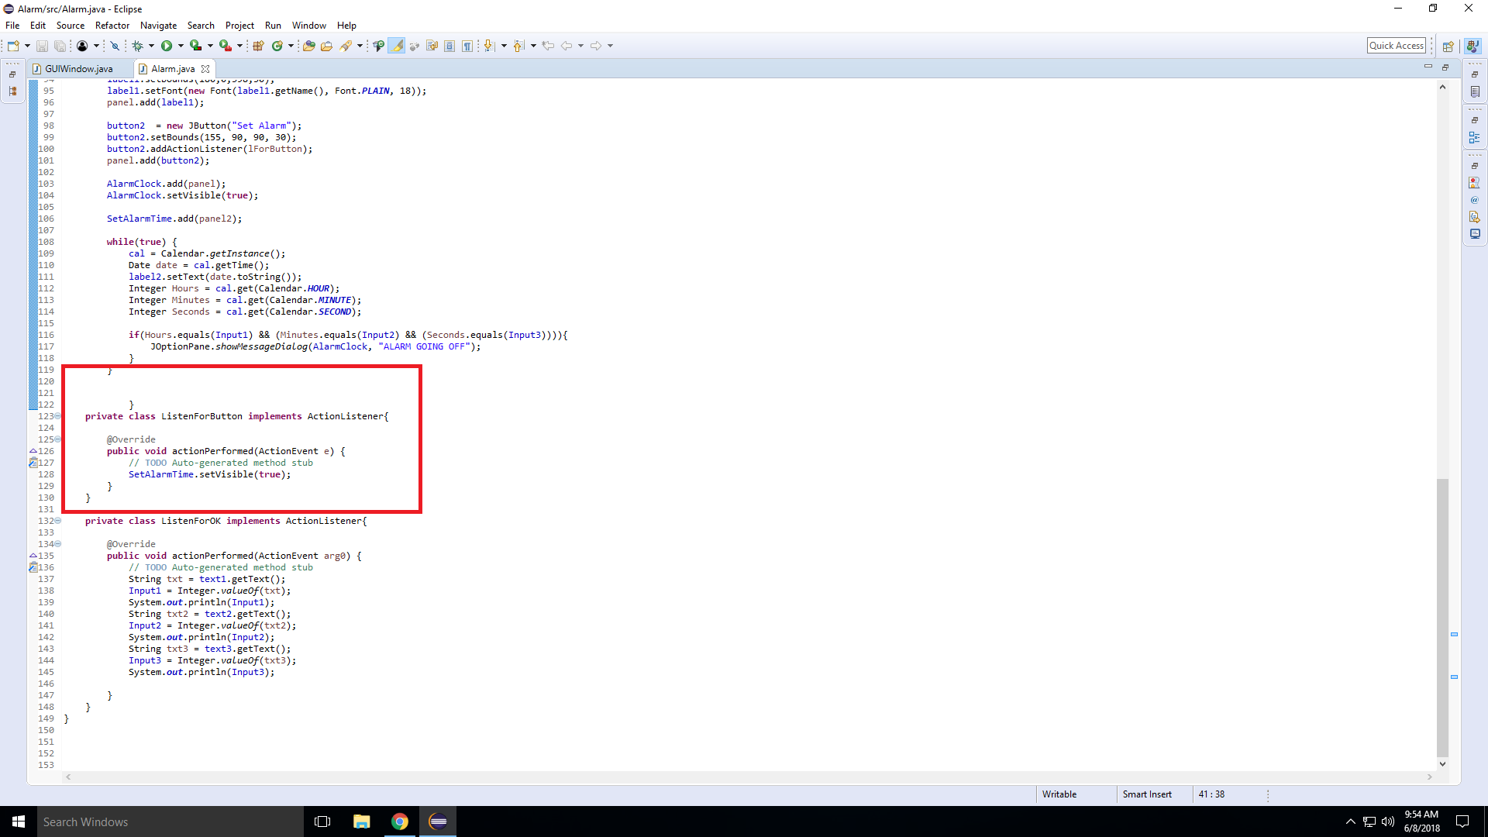This screenshot has width=1488, height=837.
Task: Run the program with green Run button
Action: click(x=167, y=46)
